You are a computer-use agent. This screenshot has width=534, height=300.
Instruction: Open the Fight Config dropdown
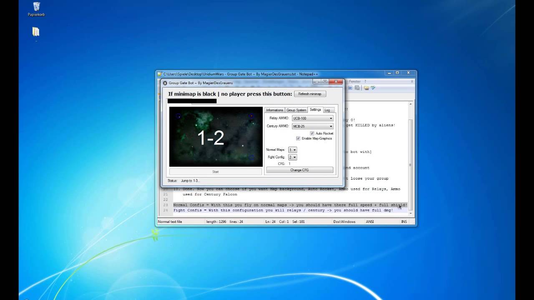pos(292,157)
